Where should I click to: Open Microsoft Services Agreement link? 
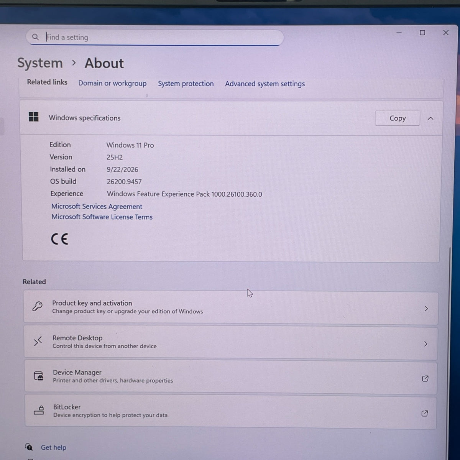tap(97, 206)
